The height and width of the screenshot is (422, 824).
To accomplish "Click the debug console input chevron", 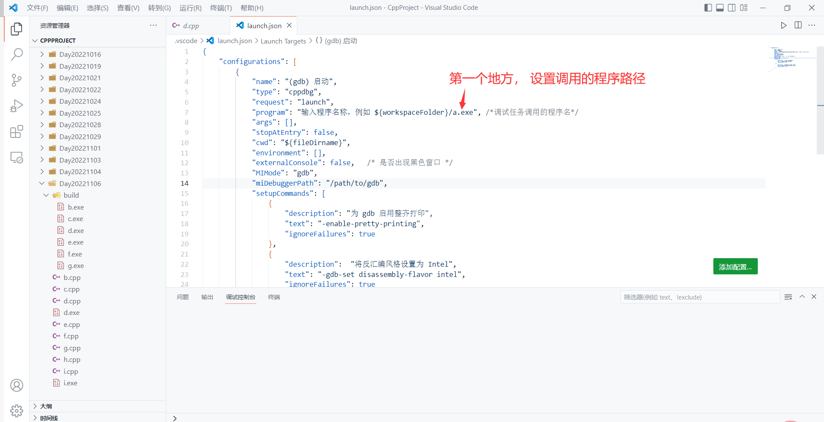I will point(175,418).
